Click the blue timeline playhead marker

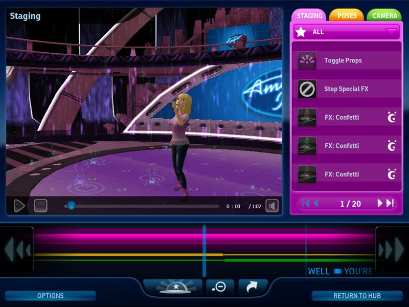pyautogui.click(x=204, y=251)
